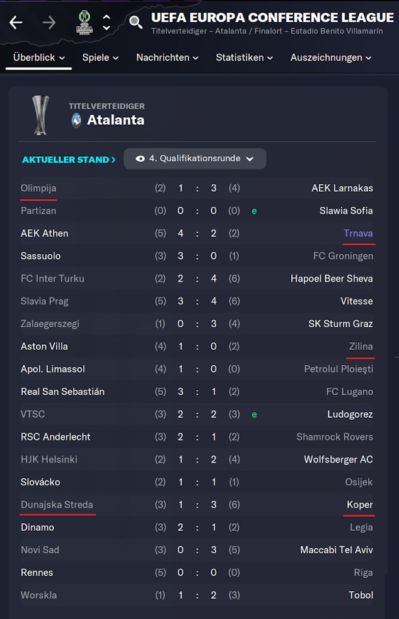Screen dimensions: 399x619
Task: Click the forward navigation arrow
Action: pyautogui.click(x=49, y=23)
